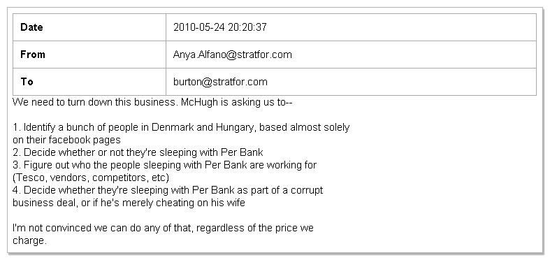Click item 2 starting 'Decide whether or not'
Image resolution: width=550 pixels, height=260 pixels.
point(138,152)
